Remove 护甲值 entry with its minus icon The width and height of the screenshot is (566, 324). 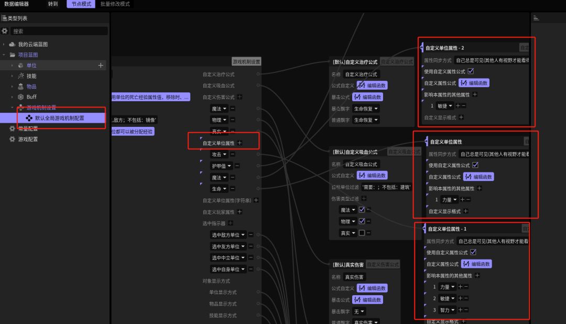pos(237,166)
